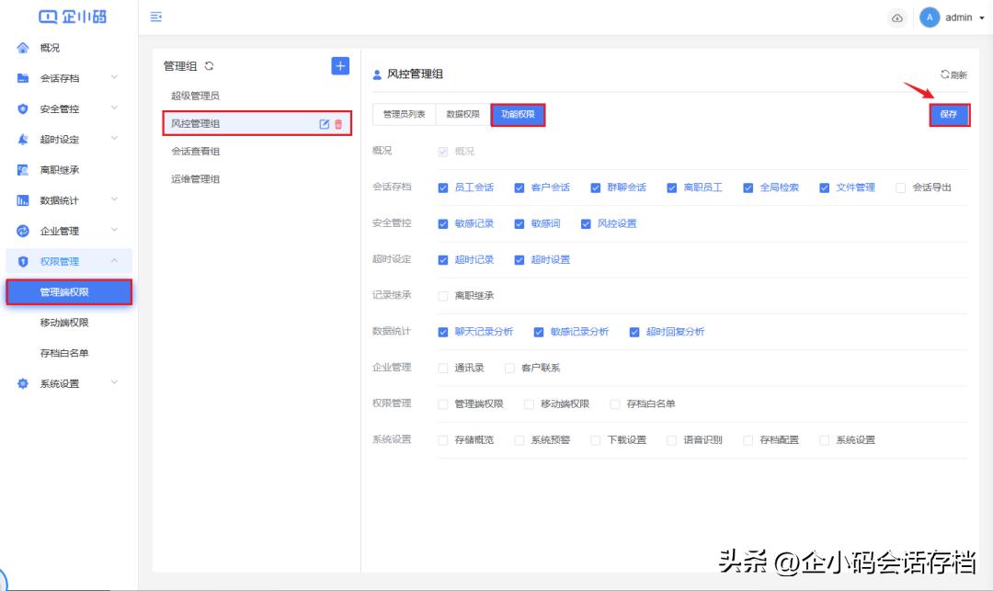Click the blue plus button to add a group
The image size is (993, 591).
click(x=339, y=65)
